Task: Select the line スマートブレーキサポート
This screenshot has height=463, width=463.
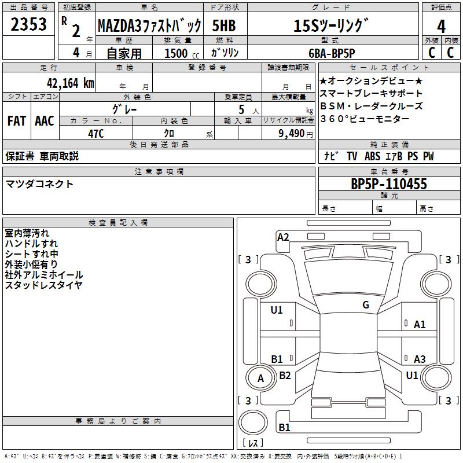Action: (371, 93)
